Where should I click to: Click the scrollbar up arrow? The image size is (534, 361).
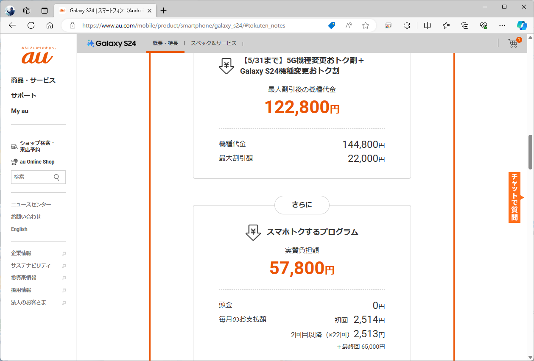tap(530, 38)
